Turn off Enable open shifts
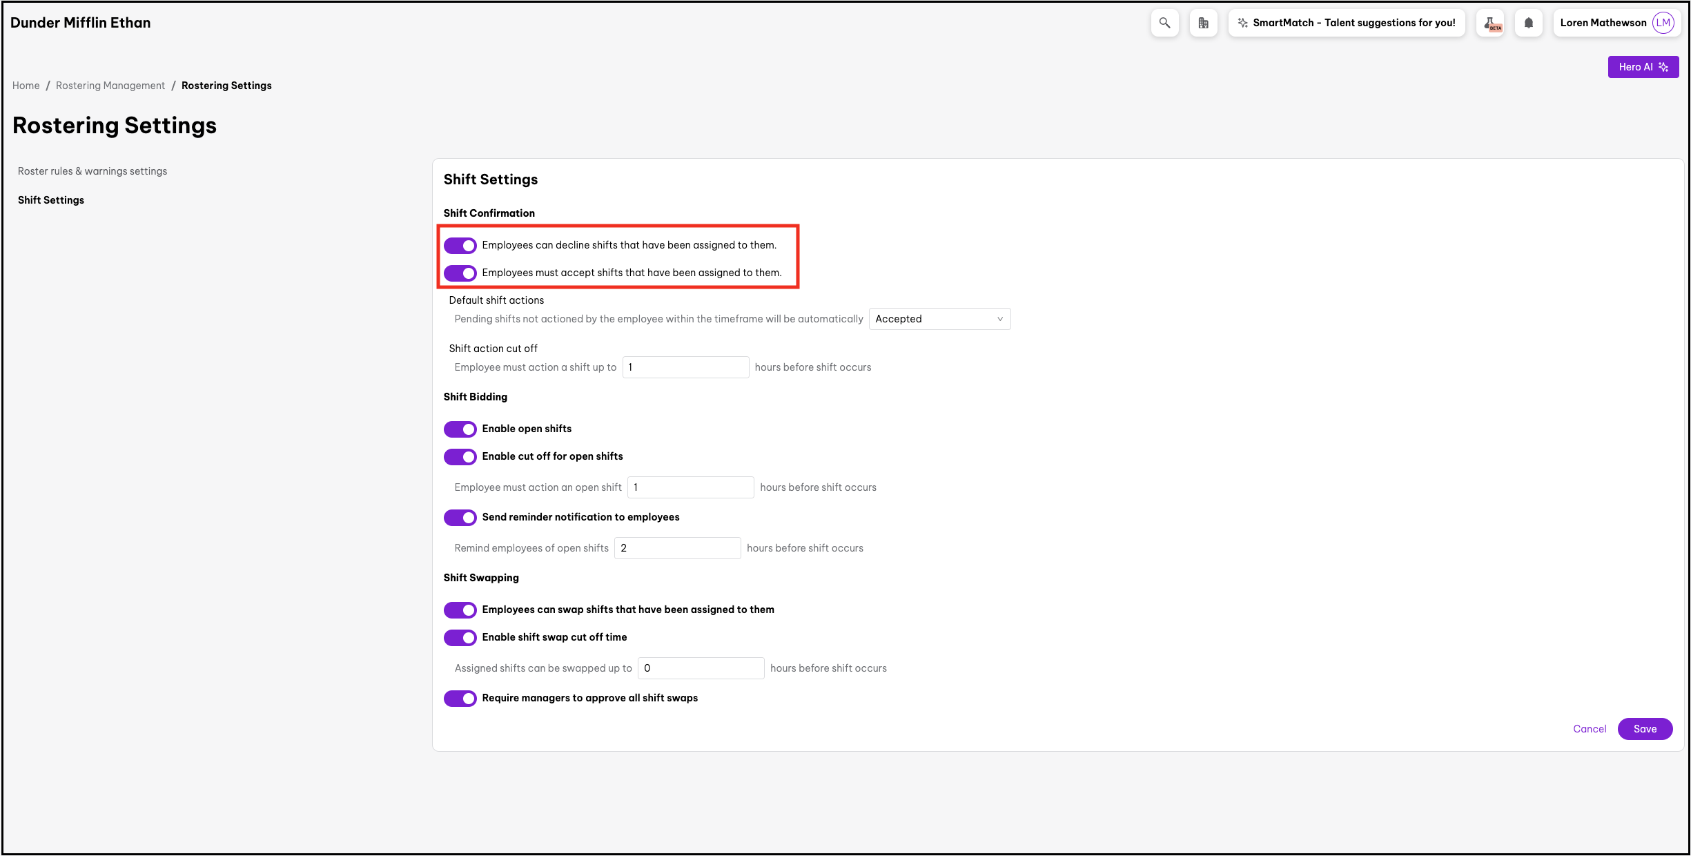 (x=460, y=429)
